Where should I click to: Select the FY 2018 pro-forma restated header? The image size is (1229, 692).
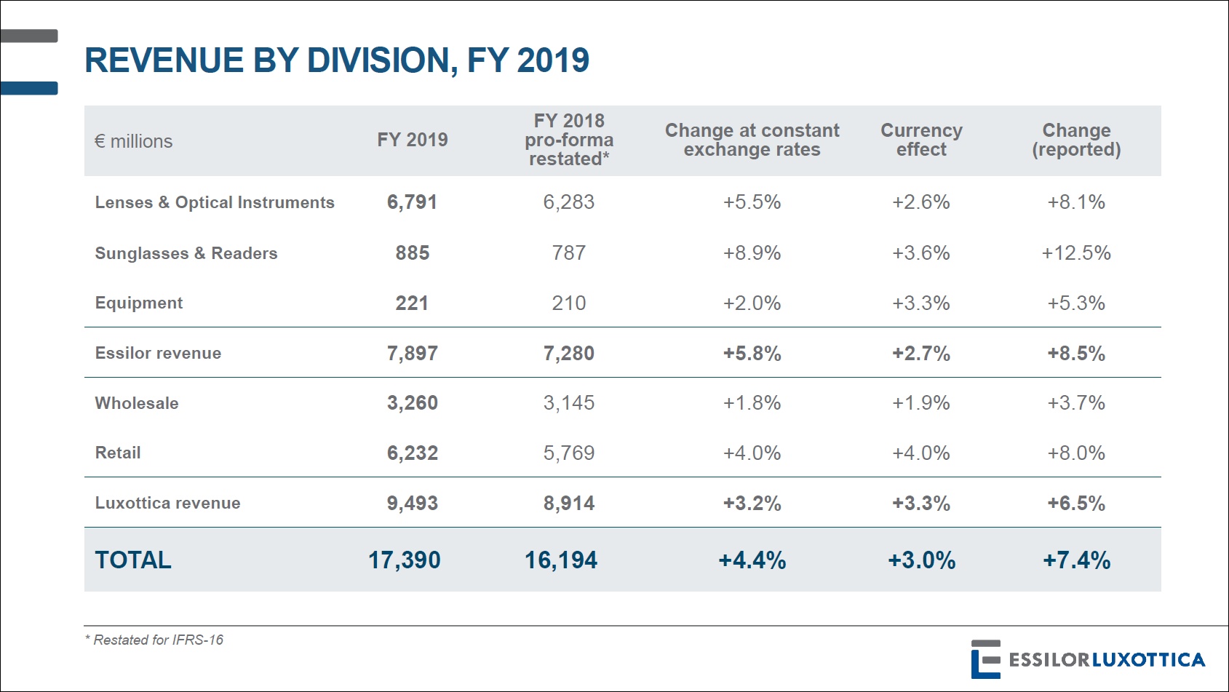coord(569,140)
